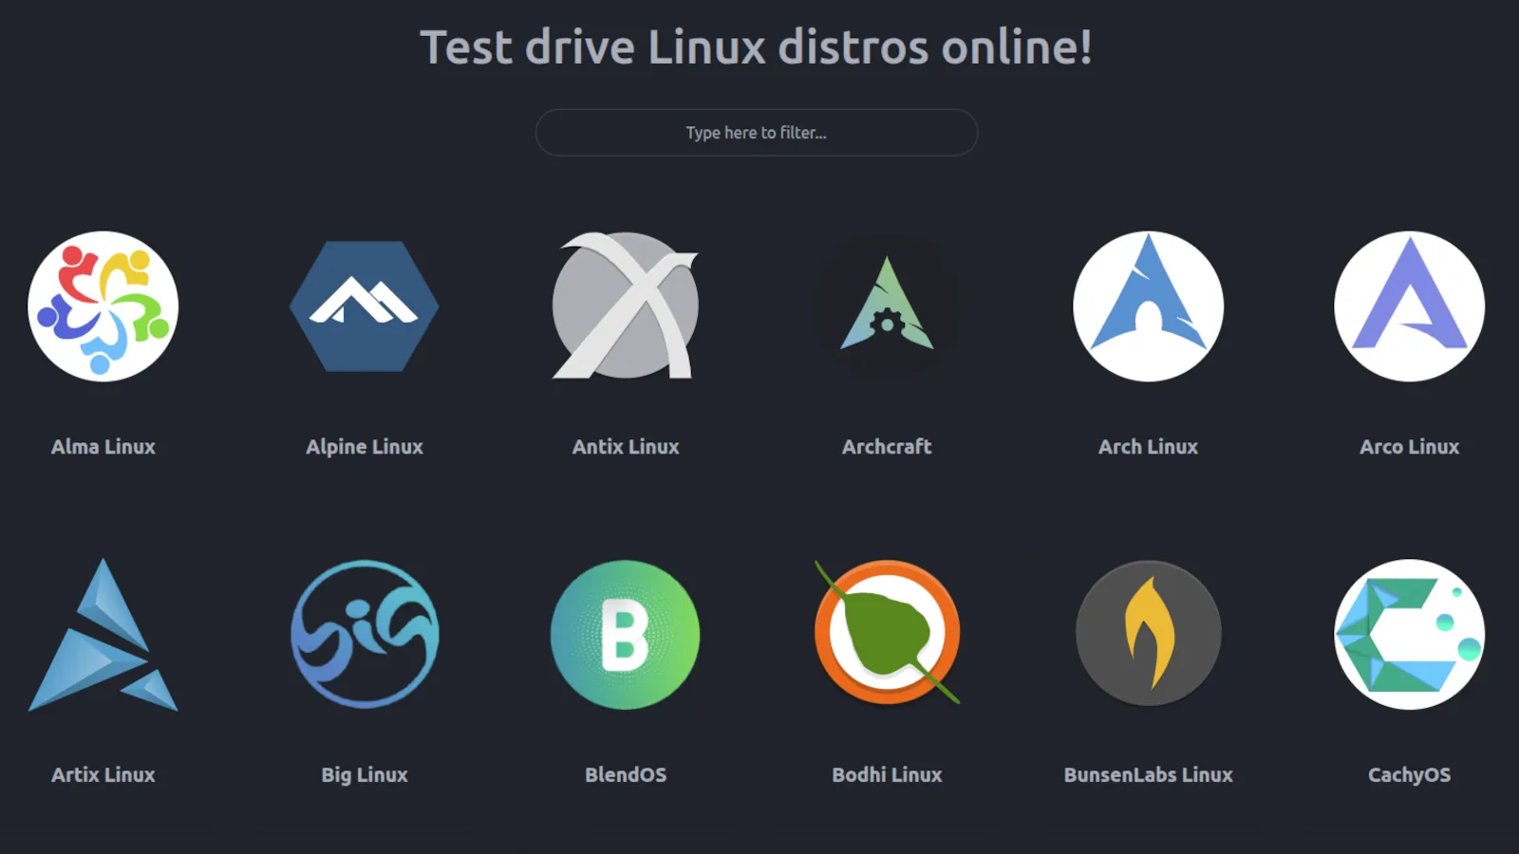Open the "BlendOS" text label

coord(626,775)
